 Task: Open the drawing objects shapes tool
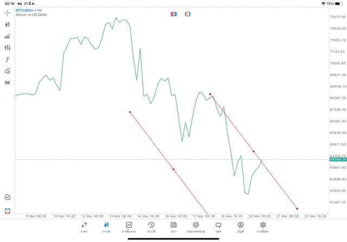coord(8,71)
